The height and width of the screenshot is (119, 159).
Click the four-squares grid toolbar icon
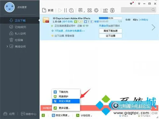tap(89, 10)
